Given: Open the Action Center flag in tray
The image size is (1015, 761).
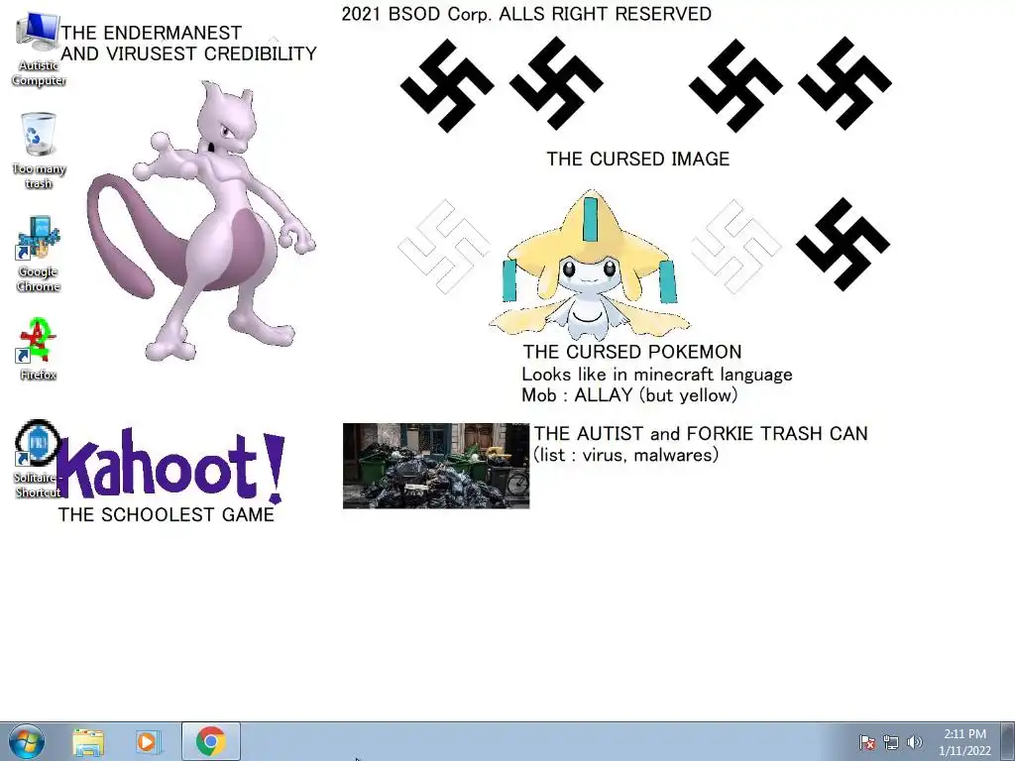Looking at the screenshot, I should (x=867, y=742).
